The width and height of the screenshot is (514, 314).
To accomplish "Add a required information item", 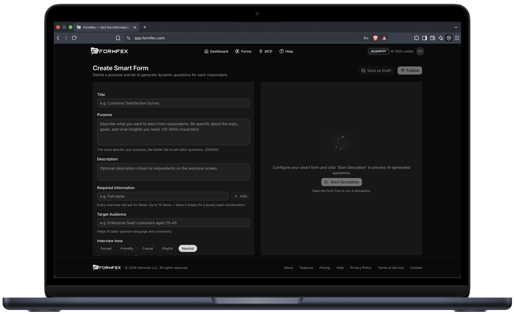I will click(240, 196).
